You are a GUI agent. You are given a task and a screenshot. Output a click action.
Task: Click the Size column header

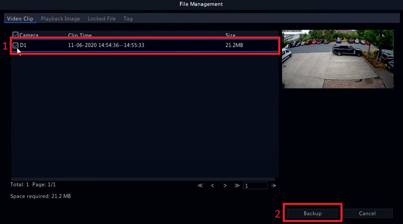pos(230,35)
